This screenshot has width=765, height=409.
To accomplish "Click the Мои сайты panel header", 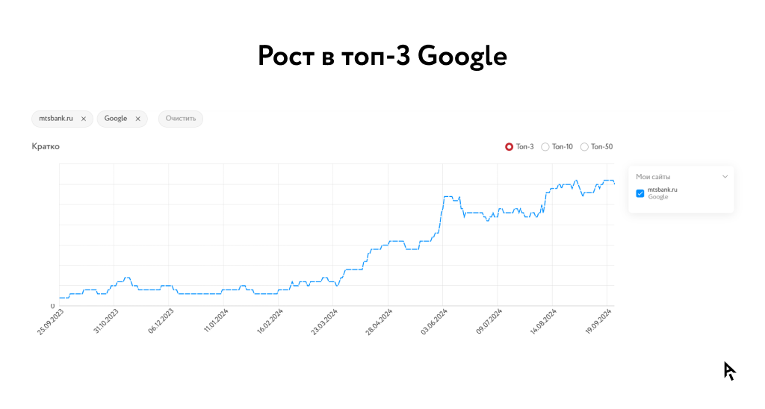I will coord(653,177).
